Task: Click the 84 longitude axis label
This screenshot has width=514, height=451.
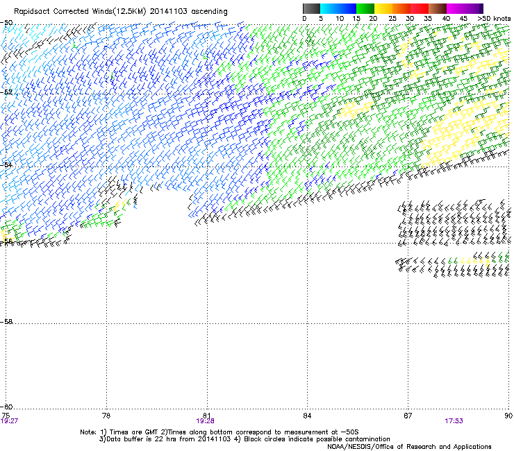Action: coord(307,416)
